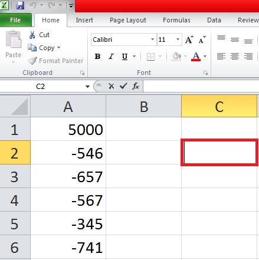Click the Insert Function fx icon

136,86
